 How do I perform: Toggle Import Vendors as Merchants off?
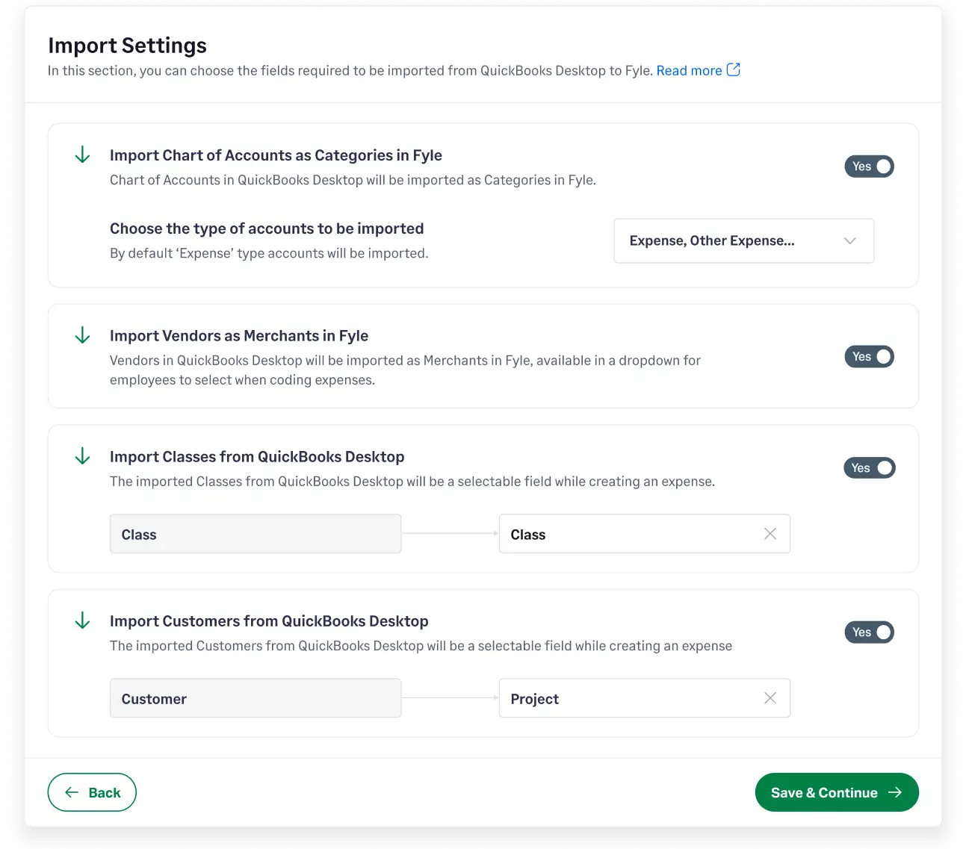tap(869, 356)
